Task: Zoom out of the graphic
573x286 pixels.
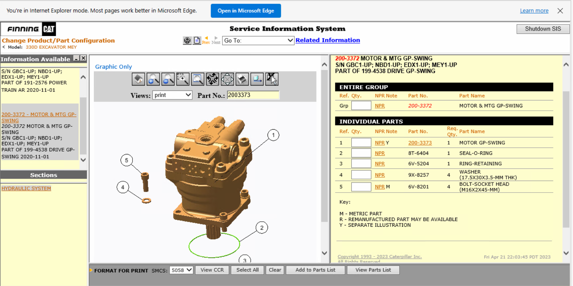Action: pyautogui.click(x=168, y=79)
